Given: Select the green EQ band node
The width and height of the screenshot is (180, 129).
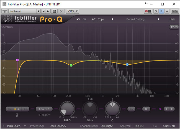Looking at the screenshot, I should pyautogui.click(x=71, y=65).
